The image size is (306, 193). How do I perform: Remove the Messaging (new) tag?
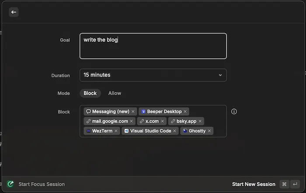(x=133, y=111)
